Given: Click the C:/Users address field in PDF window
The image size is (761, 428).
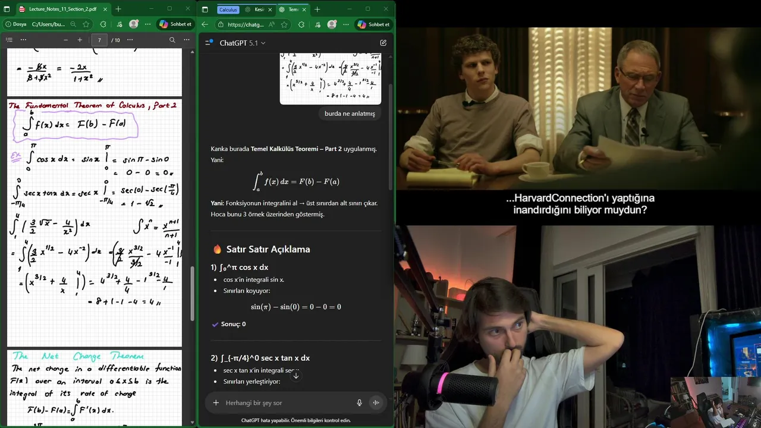Looking at the screenshot, I should (x=48, y=24).
